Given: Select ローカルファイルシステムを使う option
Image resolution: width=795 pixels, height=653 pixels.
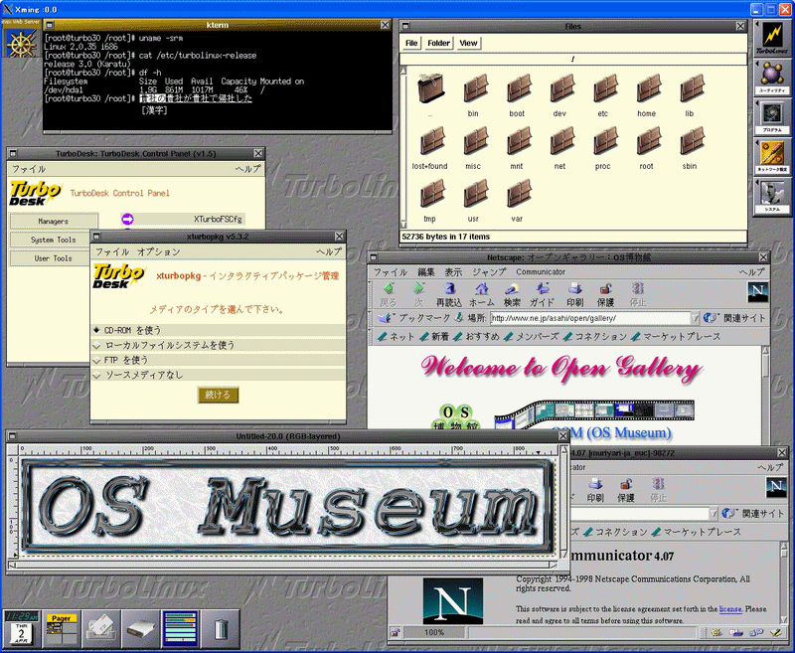Looking at the screenshot, I should (x=218, y=345).
